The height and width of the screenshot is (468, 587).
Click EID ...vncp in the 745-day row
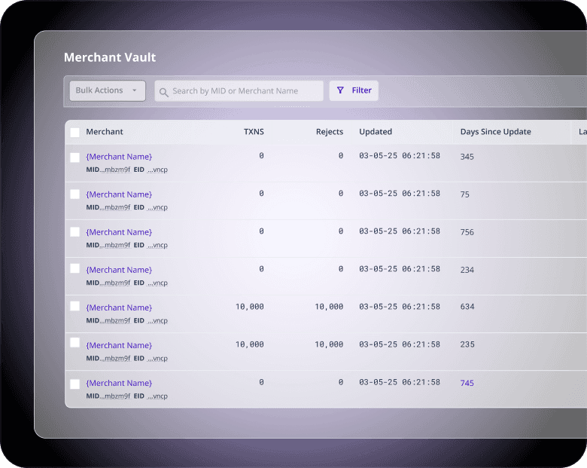pos(151,396)
